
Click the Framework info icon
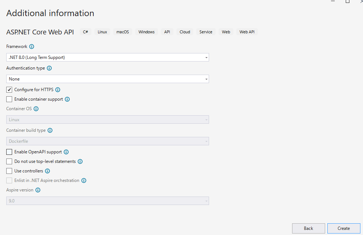click(x=32, y=46)
